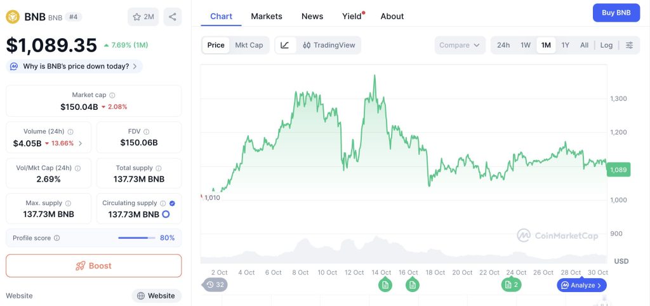The height and width of the screenshot is (306, 650).
Task: Open the Compare dropdown
Action: coord(460,45)
